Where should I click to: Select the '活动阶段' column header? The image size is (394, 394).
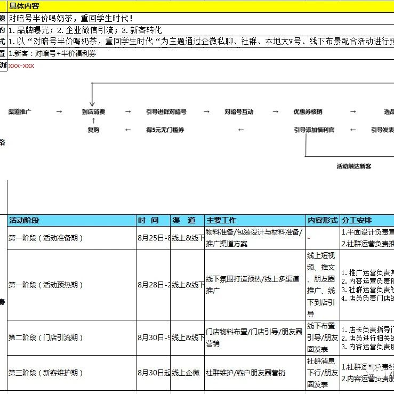pyautogui.click(x=71, y=220)
